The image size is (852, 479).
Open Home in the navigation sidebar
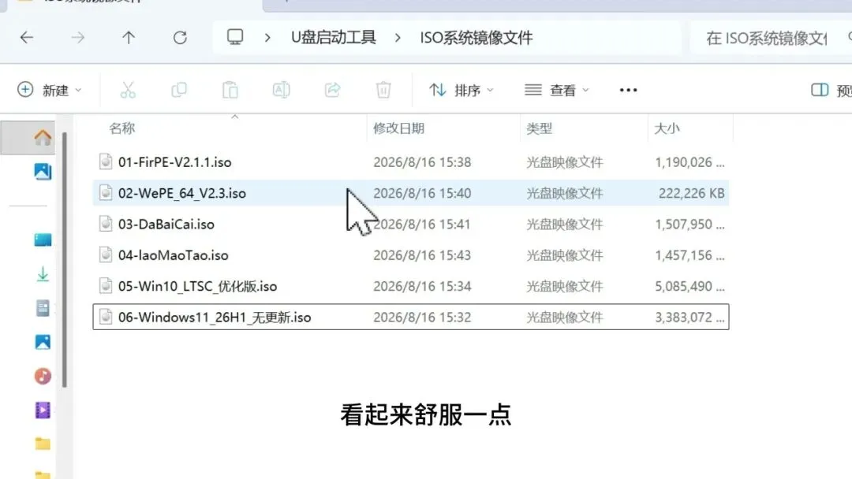coord(43,138)
